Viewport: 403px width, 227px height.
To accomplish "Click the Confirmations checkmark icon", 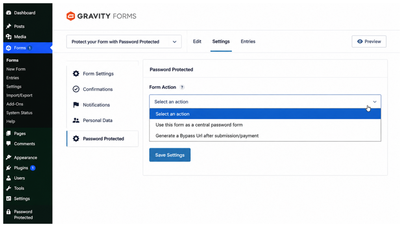I will pos(76,89).
